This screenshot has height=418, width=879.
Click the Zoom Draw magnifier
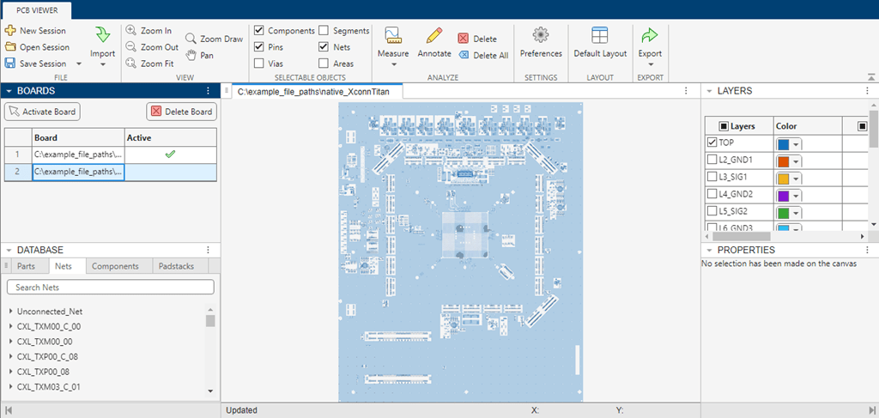click(191, 39)
